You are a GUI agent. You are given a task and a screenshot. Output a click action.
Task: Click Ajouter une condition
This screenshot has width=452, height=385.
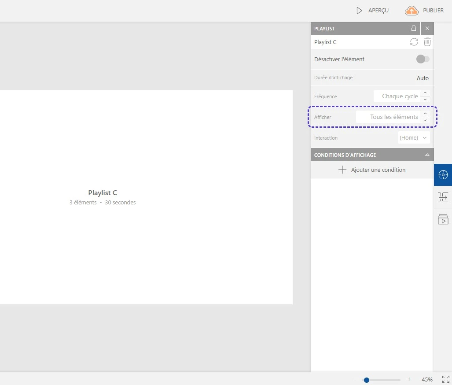pyautogui.click(x=372, y=170)
